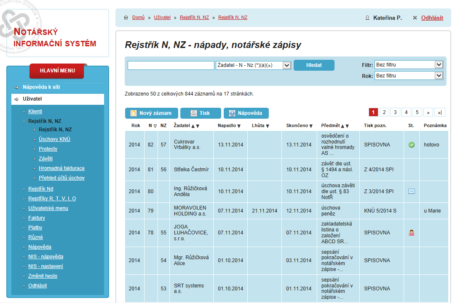Image resolution: width=455 pixels, height=303 pixels.
Task: Jump to the last page of results
Action: click(439, 112)
